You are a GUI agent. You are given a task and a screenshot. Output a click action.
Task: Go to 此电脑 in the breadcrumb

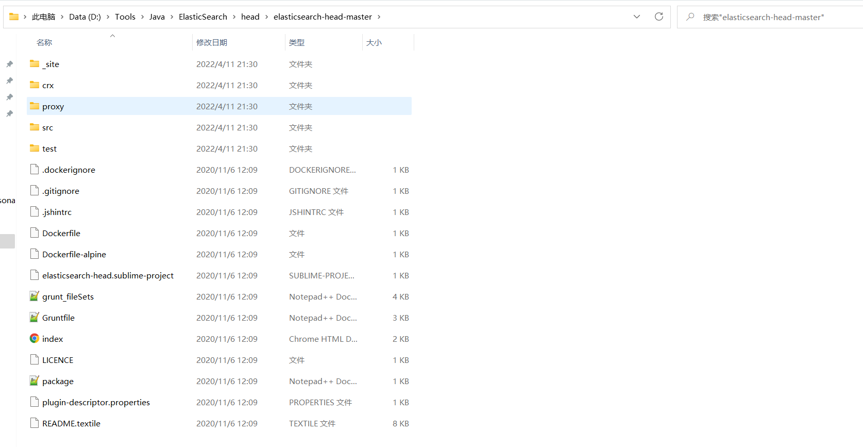click(x=43, y=16)
